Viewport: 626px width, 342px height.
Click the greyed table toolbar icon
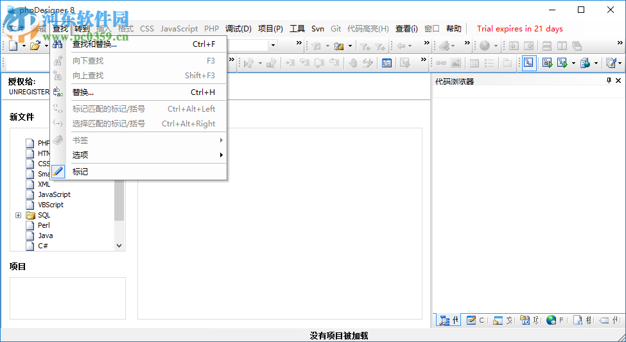(474, 63)
